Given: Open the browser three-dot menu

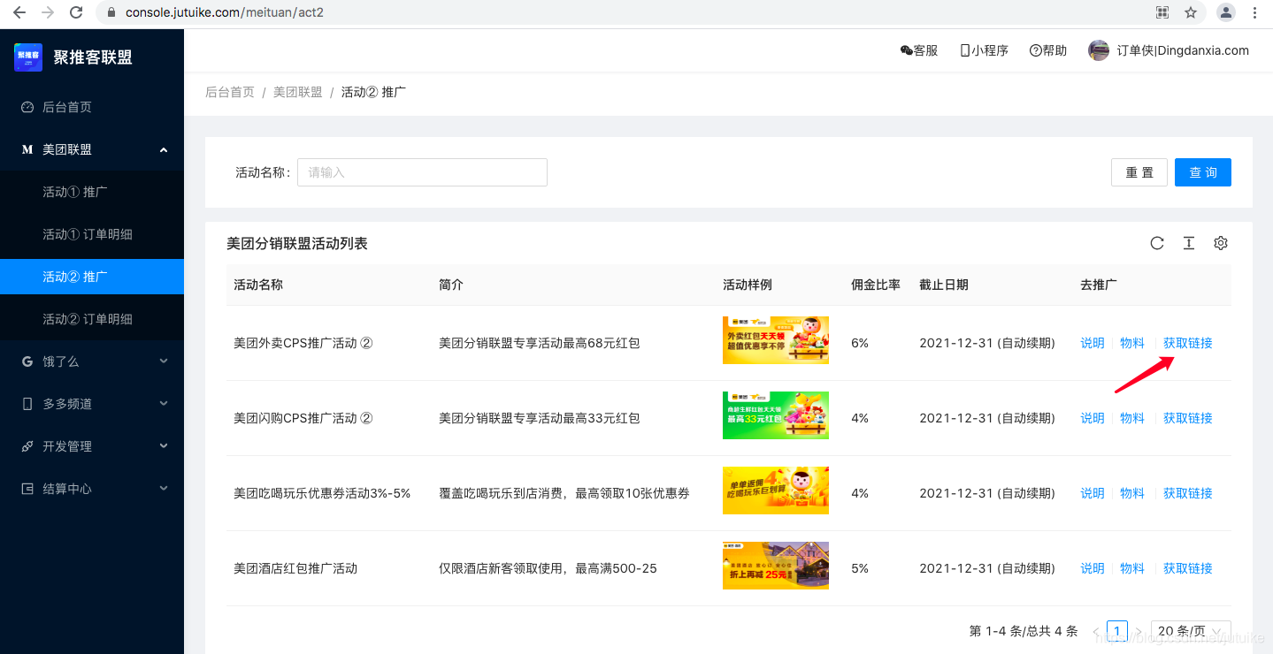Looking at the screenshot, I should pyautogui.click(x=1255, y=12).
